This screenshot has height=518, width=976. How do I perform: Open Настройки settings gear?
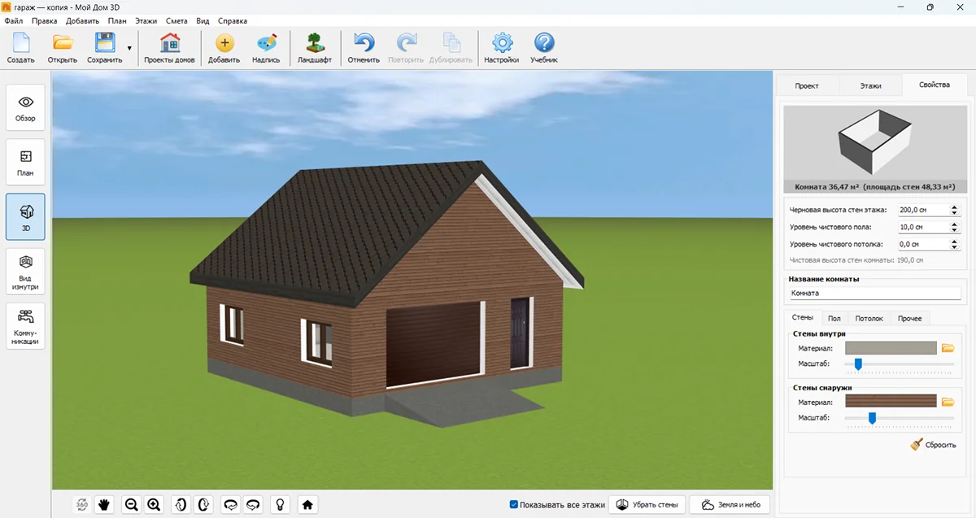(501, 49)
